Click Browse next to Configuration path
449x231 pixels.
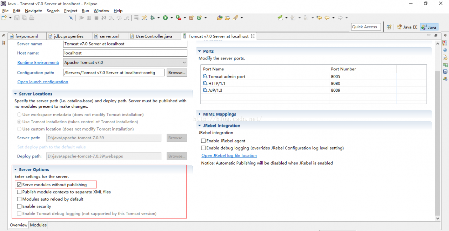coord(177,73)
